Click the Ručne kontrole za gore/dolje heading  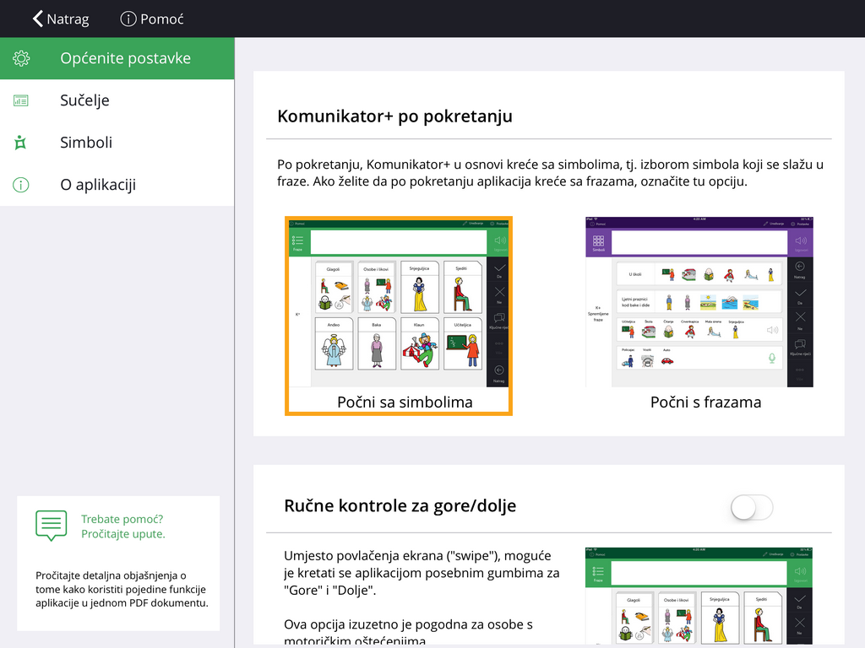coord(400,506)
